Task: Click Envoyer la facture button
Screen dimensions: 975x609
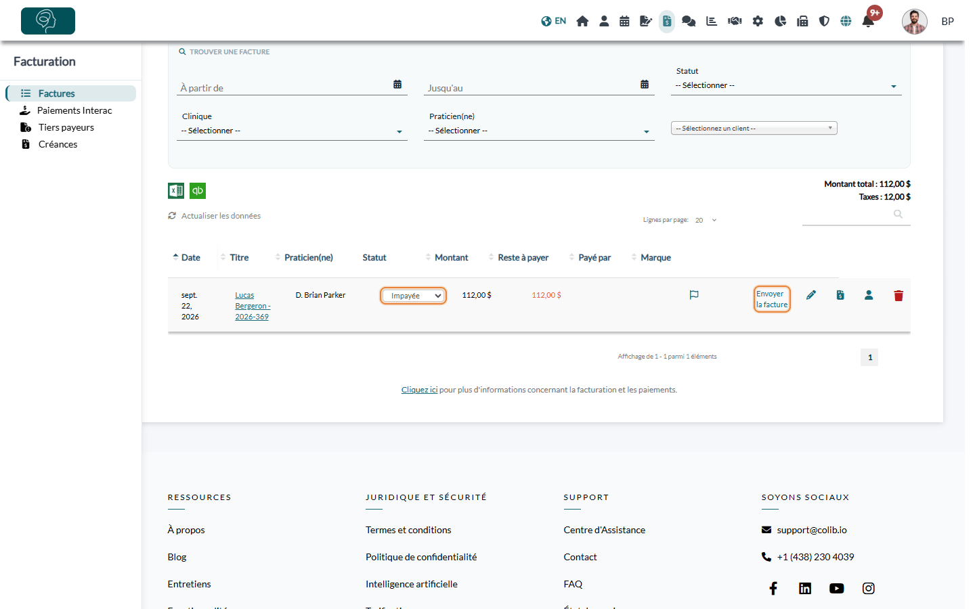Action: click(772, 299)
